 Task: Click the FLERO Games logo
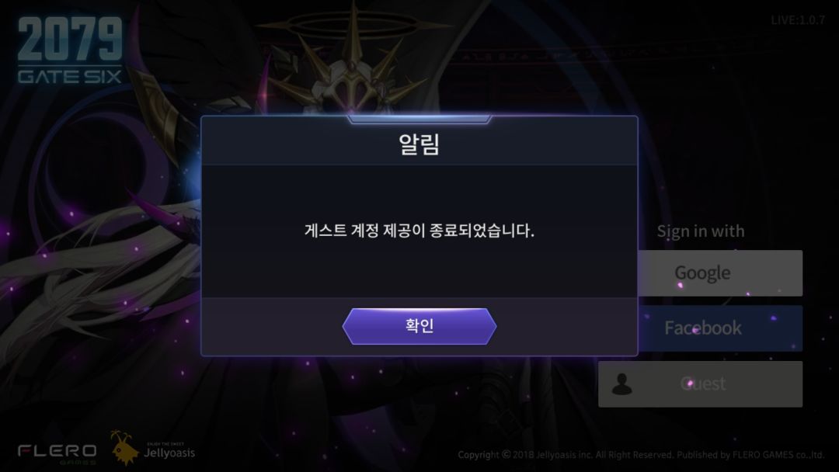57,453
